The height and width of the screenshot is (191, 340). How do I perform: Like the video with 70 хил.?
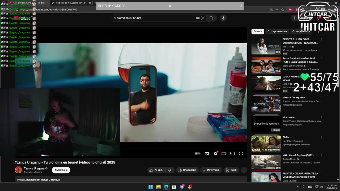(x=156, y=170)
